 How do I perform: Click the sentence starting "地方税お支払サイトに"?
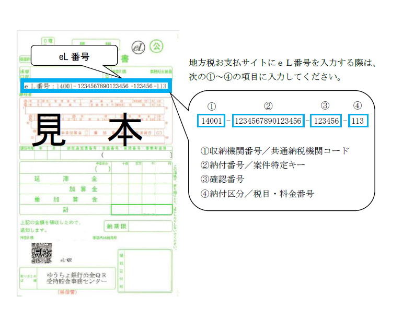pyautogui.click(x=282, y=63)
